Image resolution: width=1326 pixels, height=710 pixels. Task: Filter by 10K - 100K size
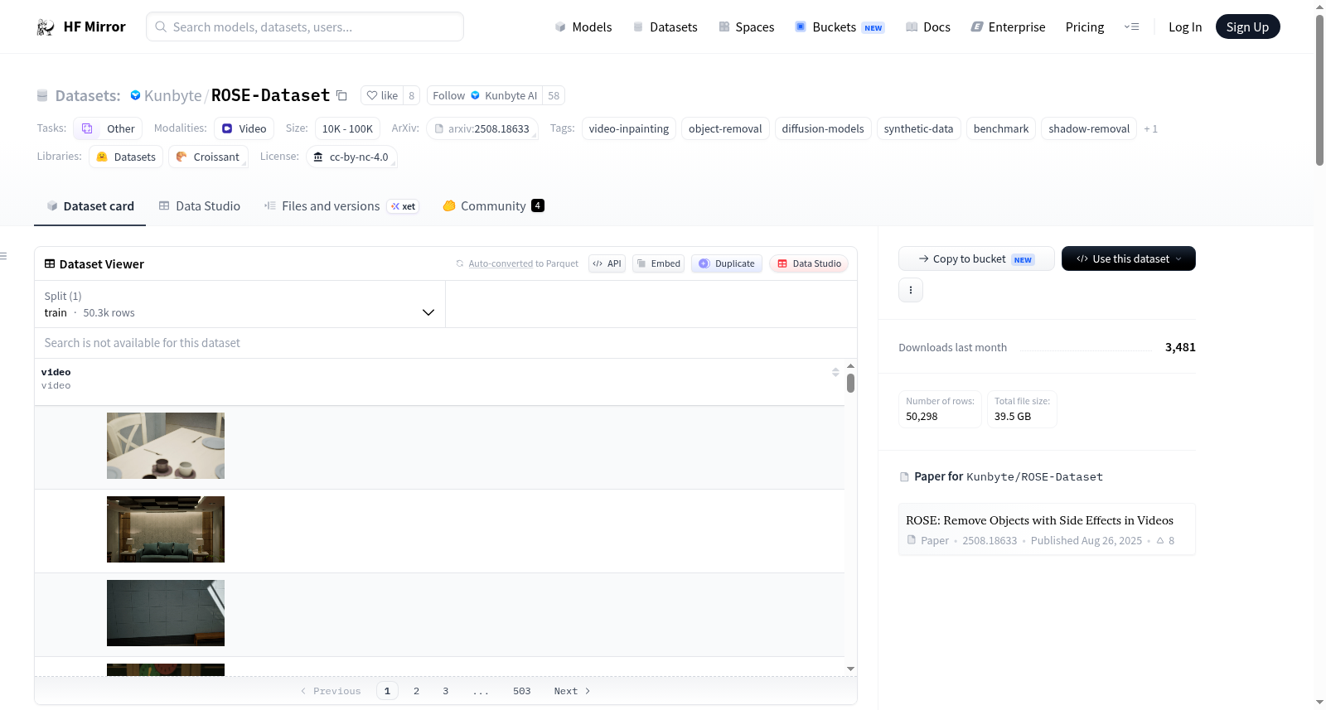pyautogui.click(x=347, y=128)
